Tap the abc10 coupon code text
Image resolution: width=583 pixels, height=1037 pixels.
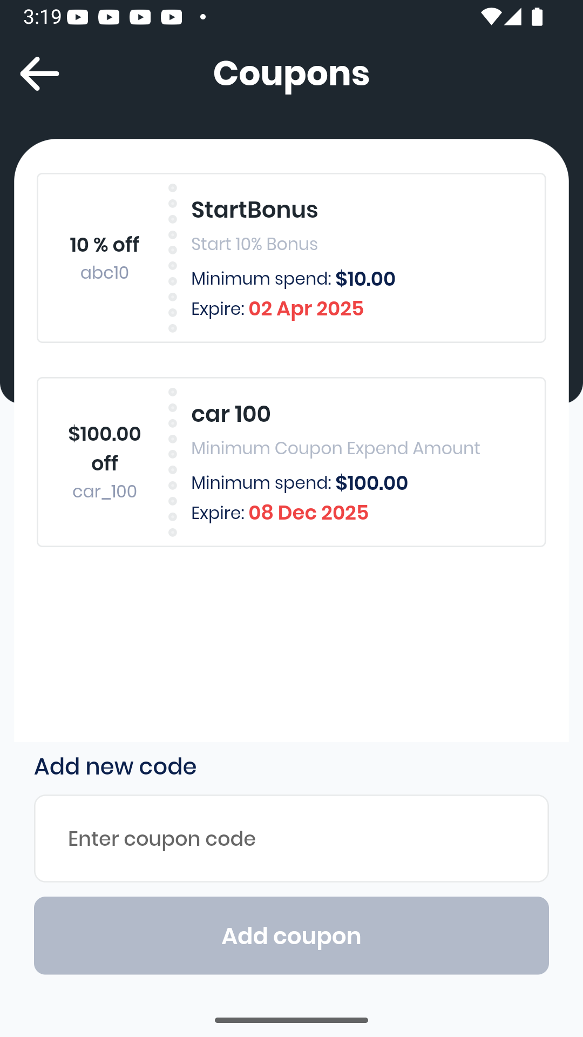coord(105,273)
